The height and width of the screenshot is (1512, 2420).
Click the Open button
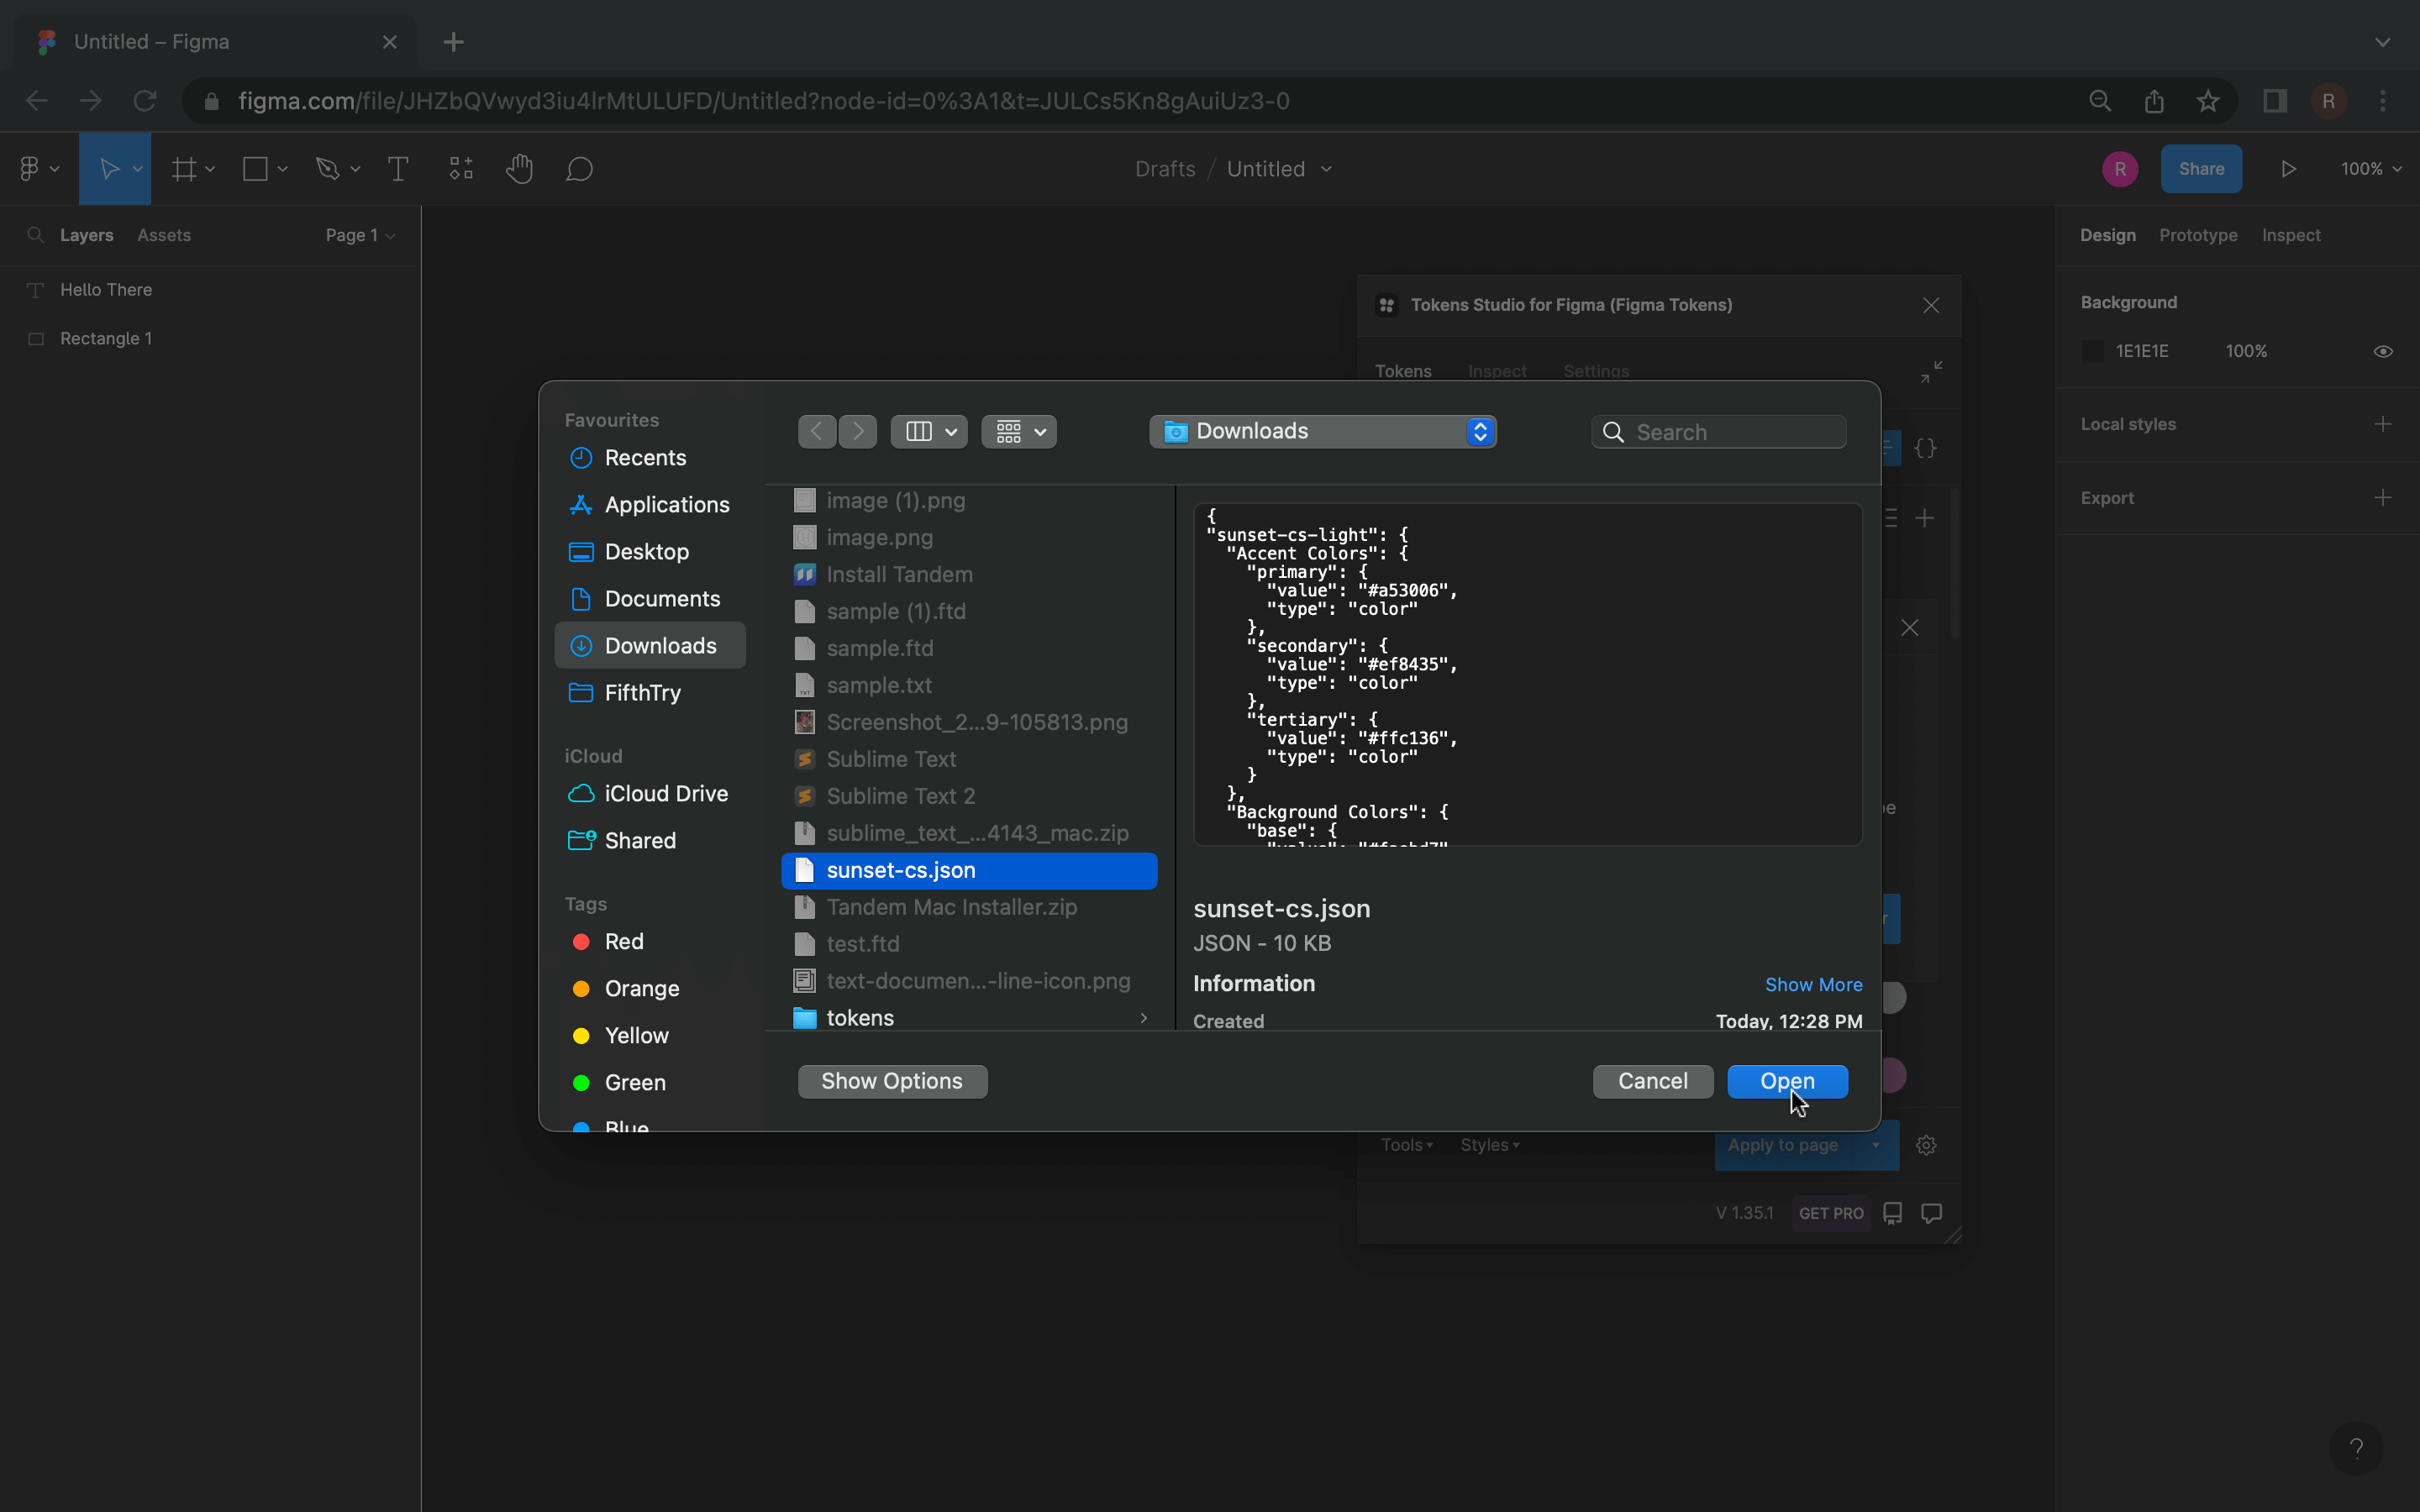coord(1787,1081)
